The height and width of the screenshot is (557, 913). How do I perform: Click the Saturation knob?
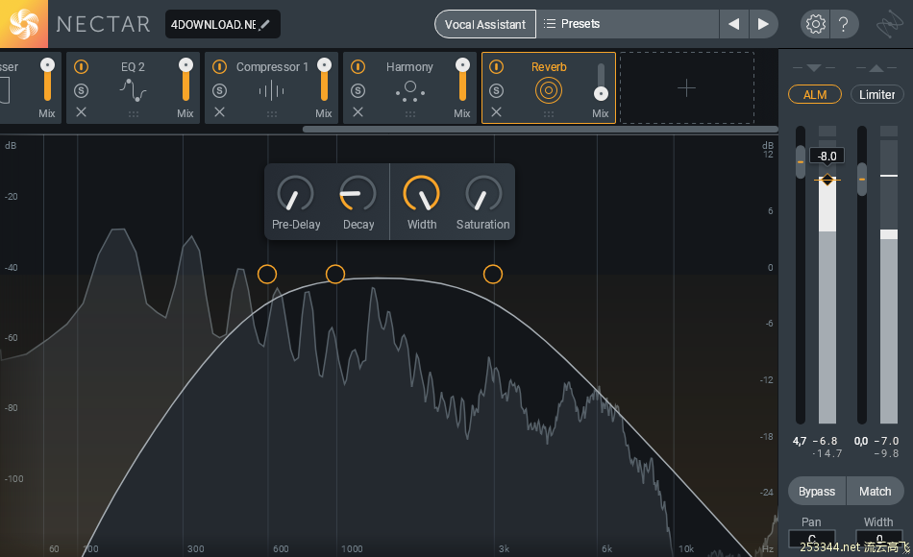(483, 194)
